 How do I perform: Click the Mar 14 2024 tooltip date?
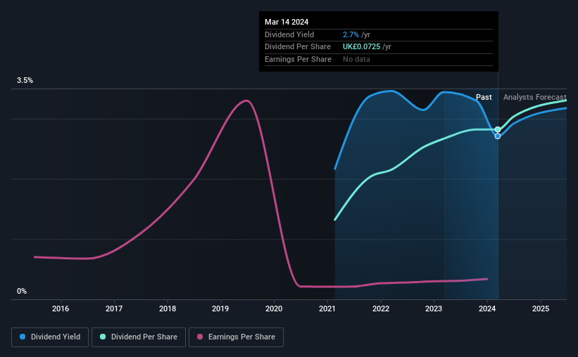click(x=287, y=22)
